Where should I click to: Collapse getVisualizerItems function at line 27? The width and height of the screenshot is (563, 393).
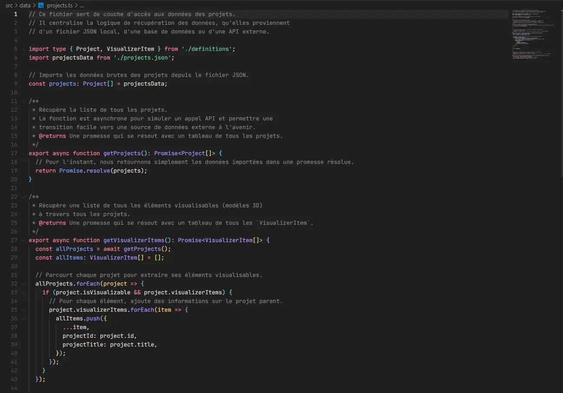[x=23, y=240]
